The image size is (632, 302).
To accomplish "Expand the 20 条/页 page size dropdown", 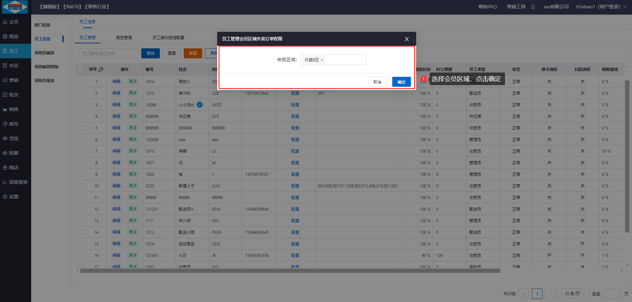I will (x=575, y=294).
